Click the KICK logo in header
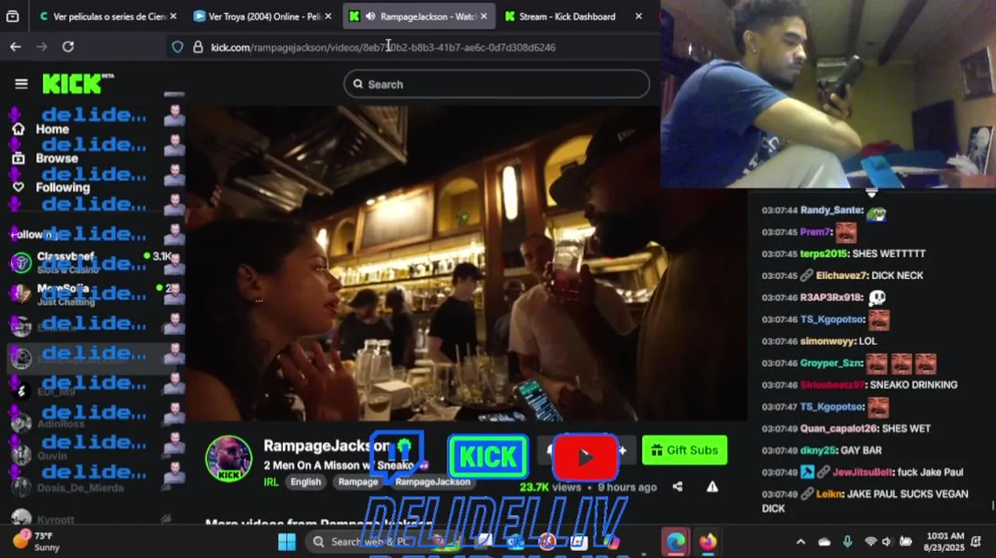 pyautogui.click(x=78, y=83)
